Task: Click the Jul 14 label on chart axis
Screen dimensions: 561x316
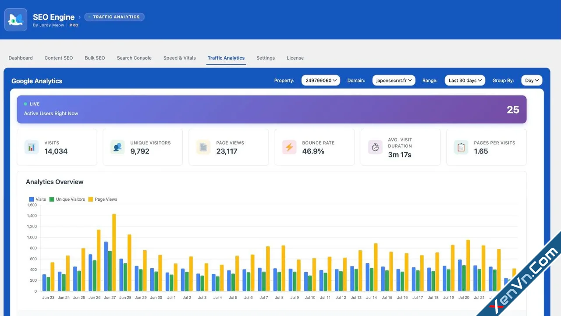Action: point(372,298)
